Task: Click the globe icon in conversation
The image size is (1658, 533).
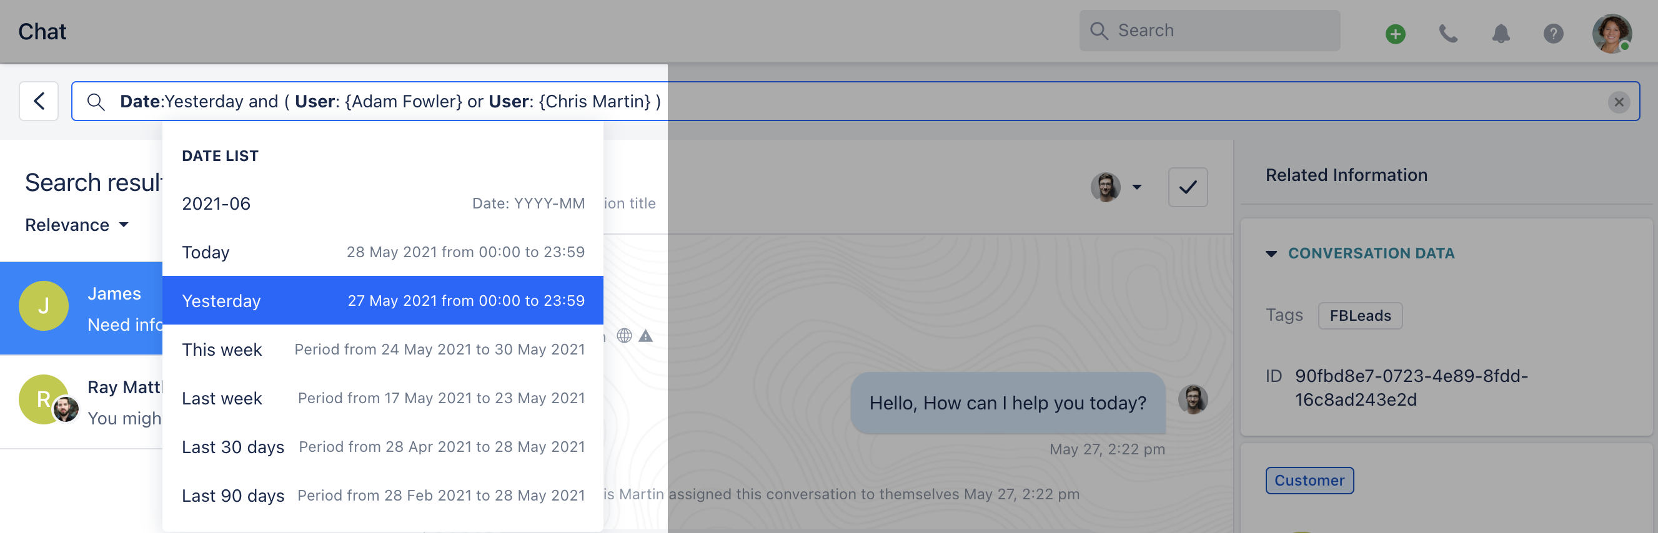Action: 623,336
